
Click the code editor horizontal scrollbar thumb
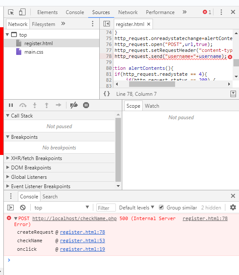point(152,84)
